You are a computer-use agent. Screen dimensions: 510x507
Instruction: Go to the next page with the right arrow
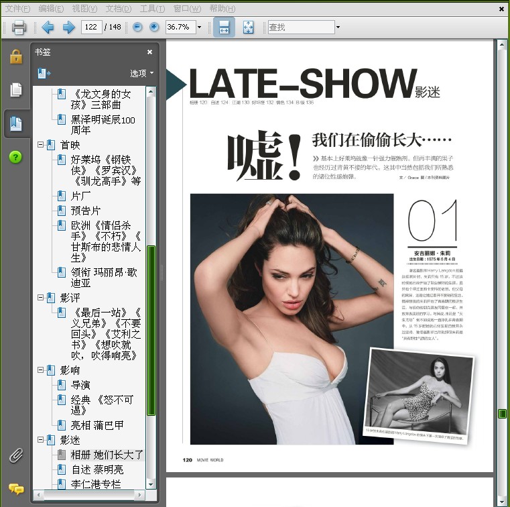coord(68,27)
